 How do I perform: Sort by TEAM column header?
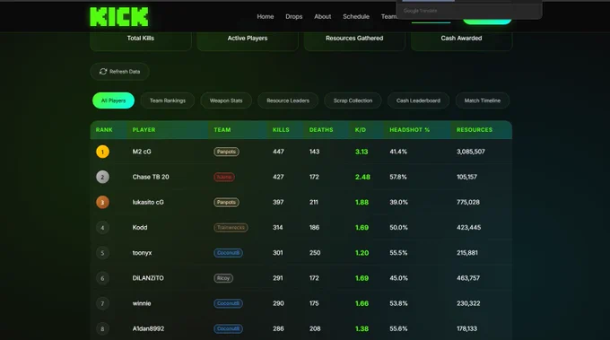pos(222,129)
